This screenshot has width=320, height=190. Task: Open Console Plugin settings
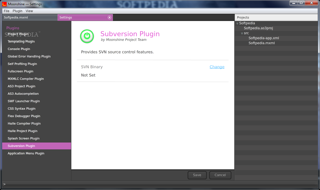pyautogui.click(x=37, y=49)
